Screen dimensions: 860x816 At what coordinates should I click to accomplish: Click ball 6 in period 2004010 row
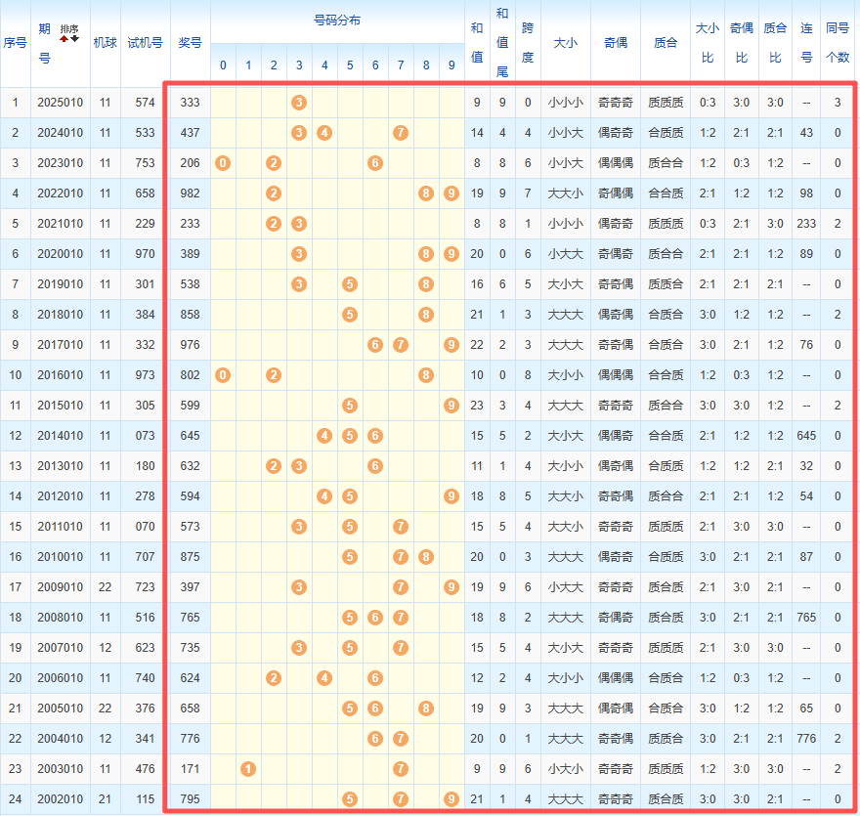375,738
